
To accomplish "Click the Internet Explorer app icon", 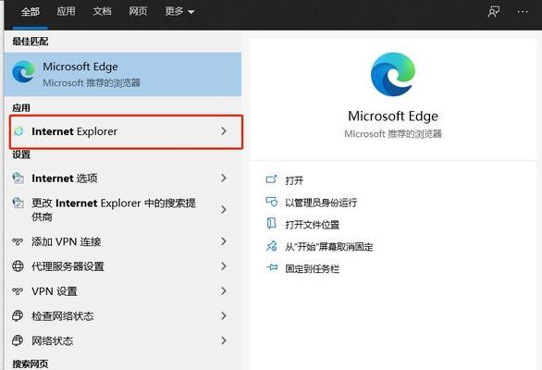I will [x=18, y=131].
